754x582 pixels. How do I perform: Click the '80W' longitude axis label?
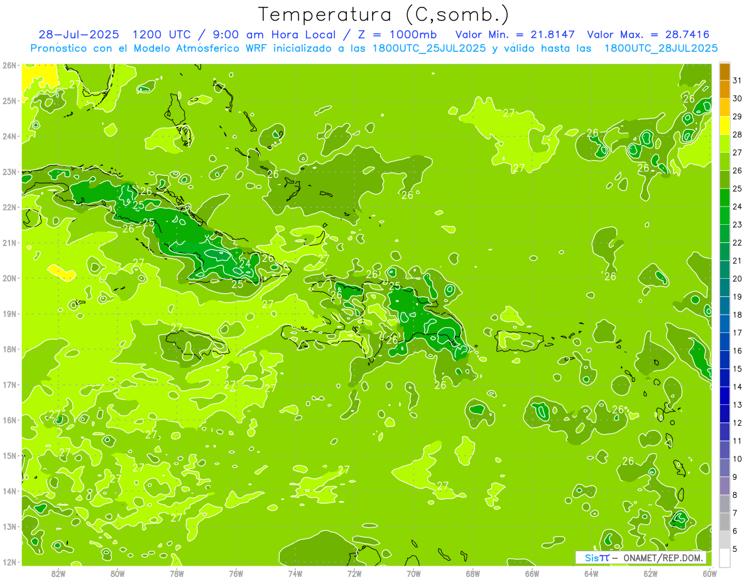pyautogui.click(x=117, y=574)
